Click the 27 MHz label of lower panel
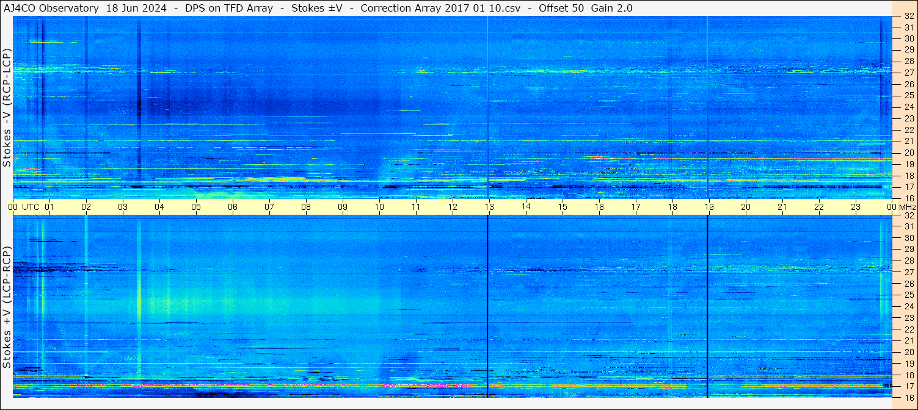 click(x=908, y=272)
